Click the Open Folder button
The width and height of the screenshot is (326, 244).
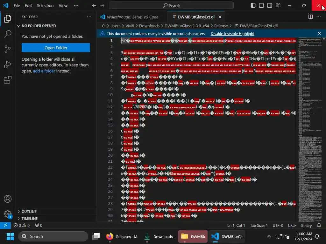56,48
